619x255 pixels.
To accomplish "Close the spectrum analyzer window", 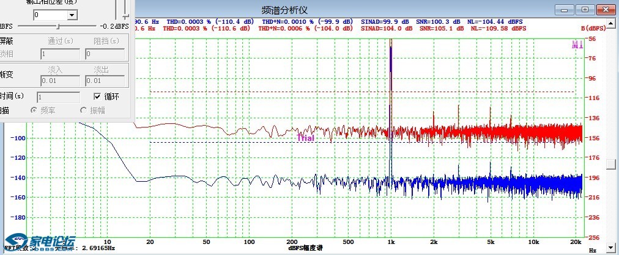I will pos(604,10).
